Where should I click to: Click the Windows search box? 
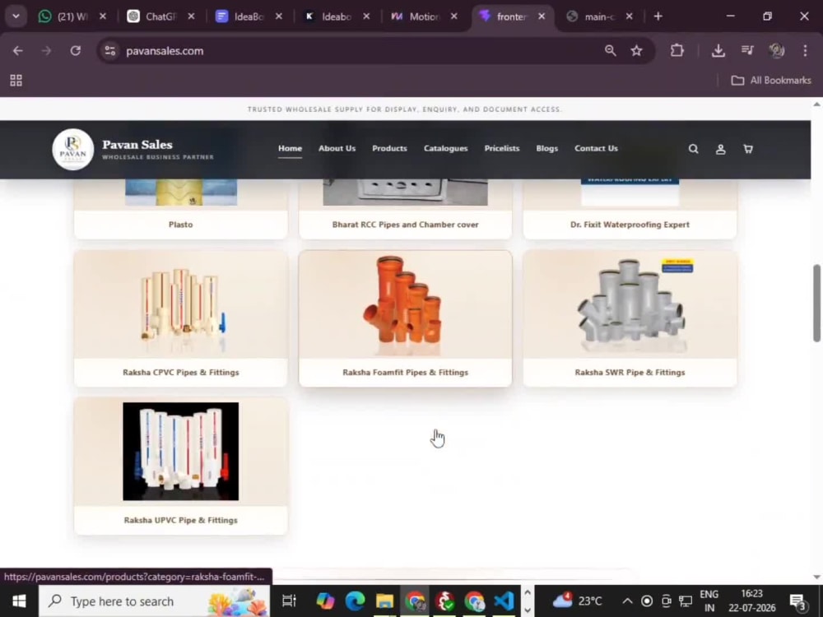click(x=155, y=601)
